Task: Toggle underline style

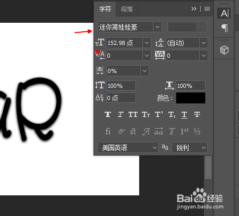Action: [184, 115]
